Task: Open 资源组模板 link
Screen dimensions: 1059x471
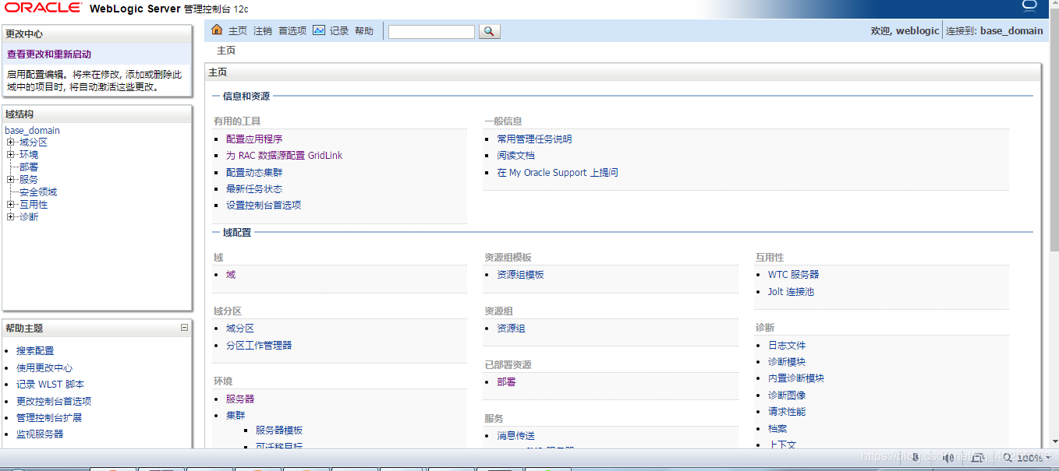Action: coord(520,275)
